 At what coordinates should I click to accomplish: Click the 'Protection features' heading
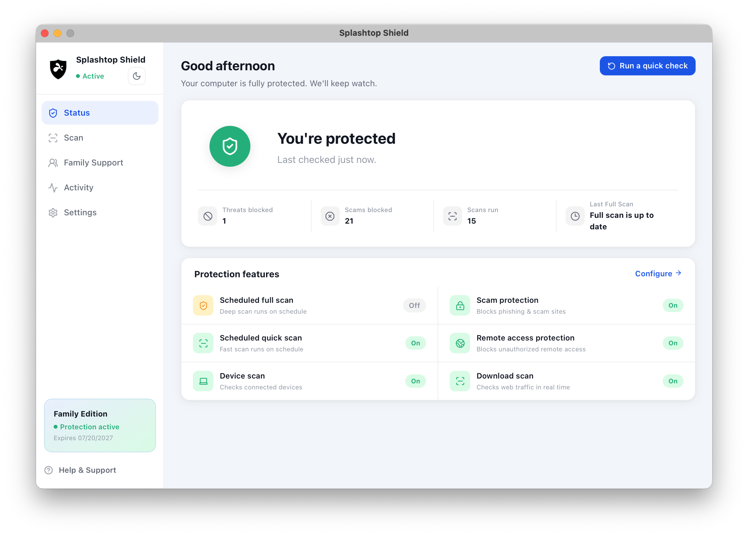click(x=237, y=274)
